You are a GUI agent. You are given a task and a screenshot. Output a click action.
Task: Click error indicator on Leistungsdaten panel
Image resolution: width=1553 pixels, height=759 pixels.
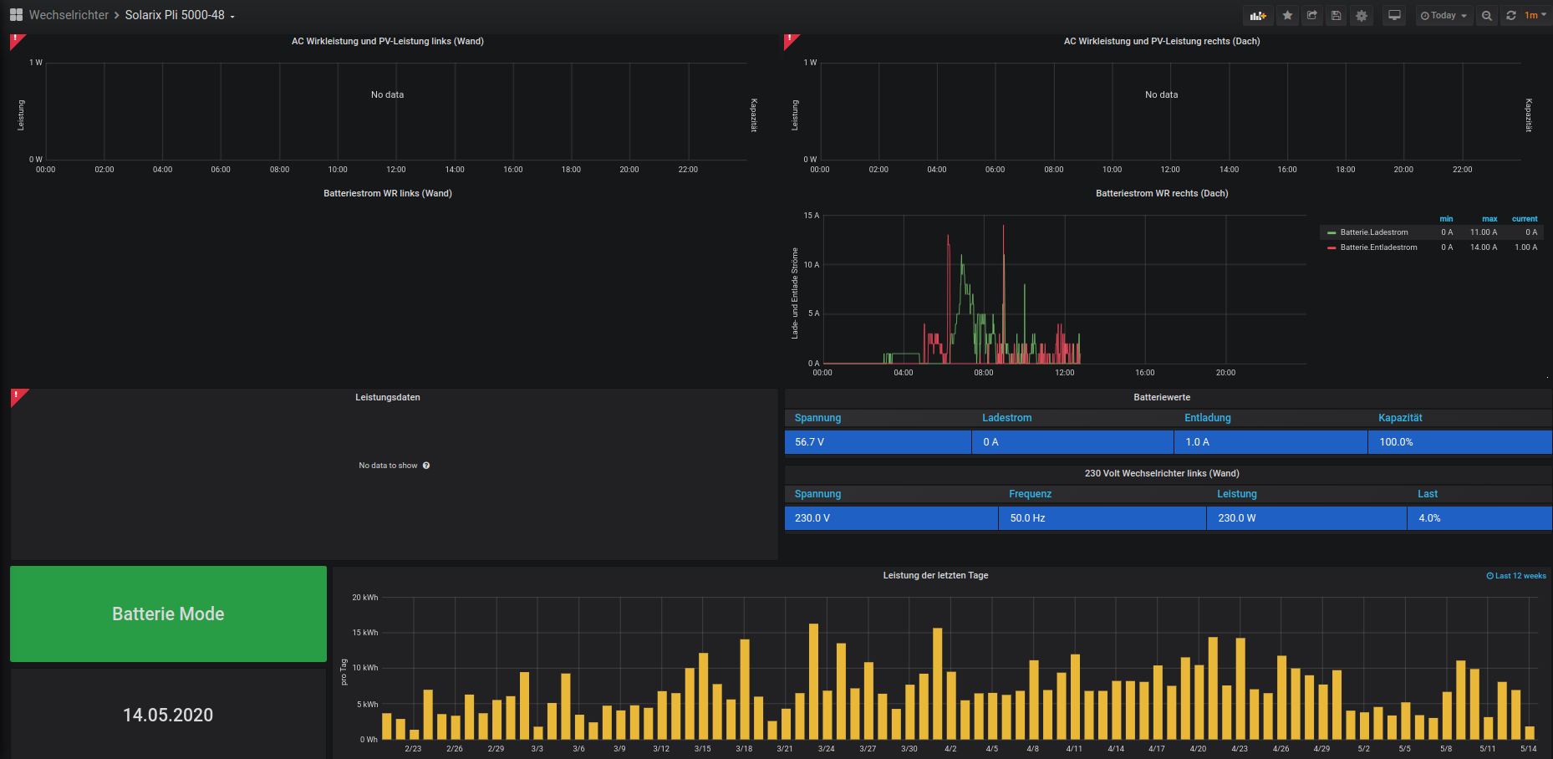tap(16, 395)
